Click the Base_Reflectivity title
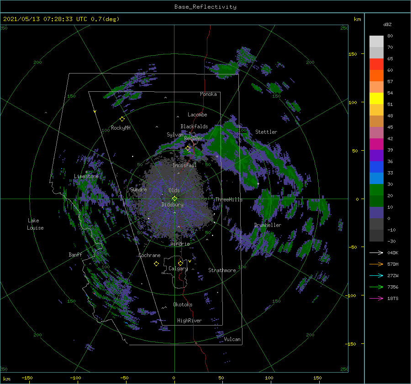 pyautogui.click(x=205, y=7)
